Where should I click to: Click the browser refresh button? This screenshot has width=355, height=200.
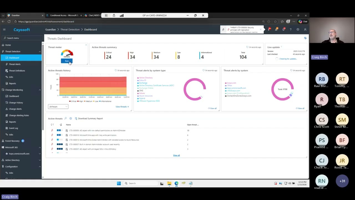pos(9,21)
